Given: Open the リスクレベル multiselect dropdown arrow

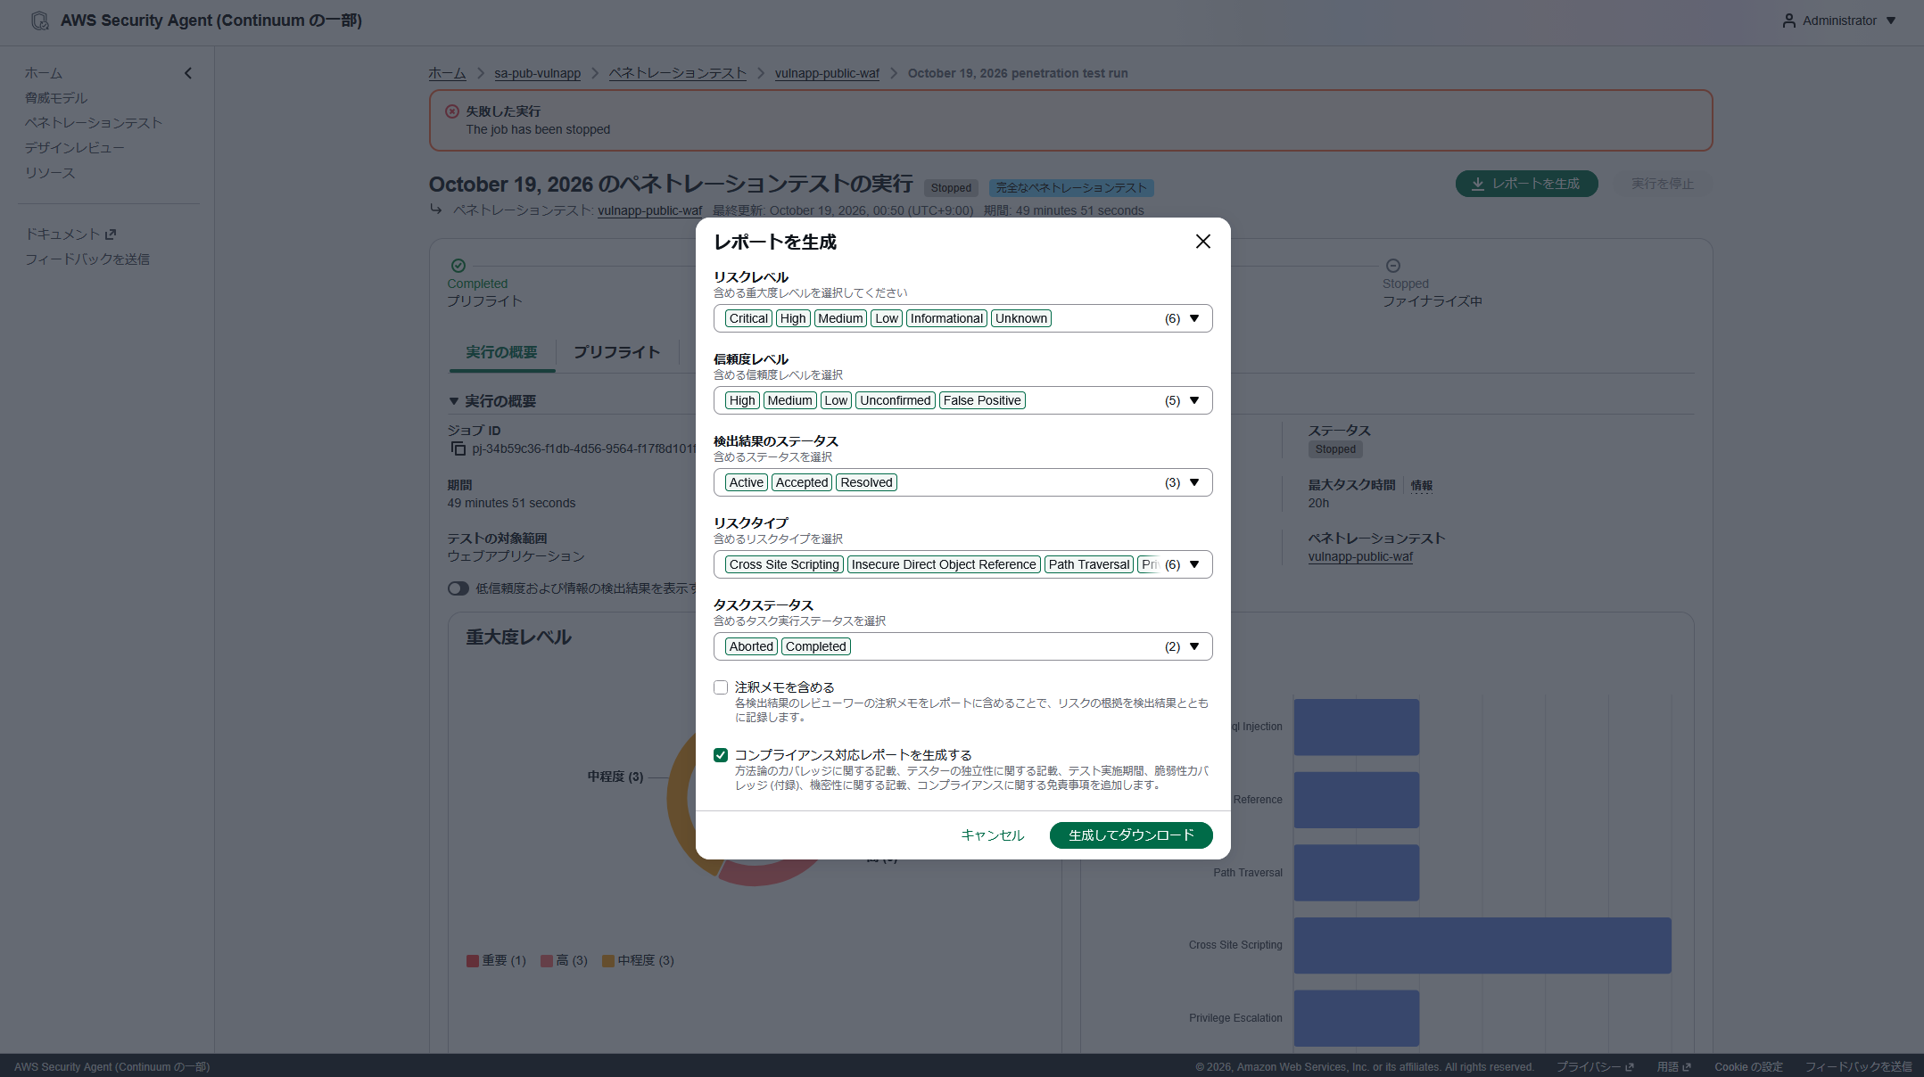Looking at the screenshot, I should (1194, 318).
